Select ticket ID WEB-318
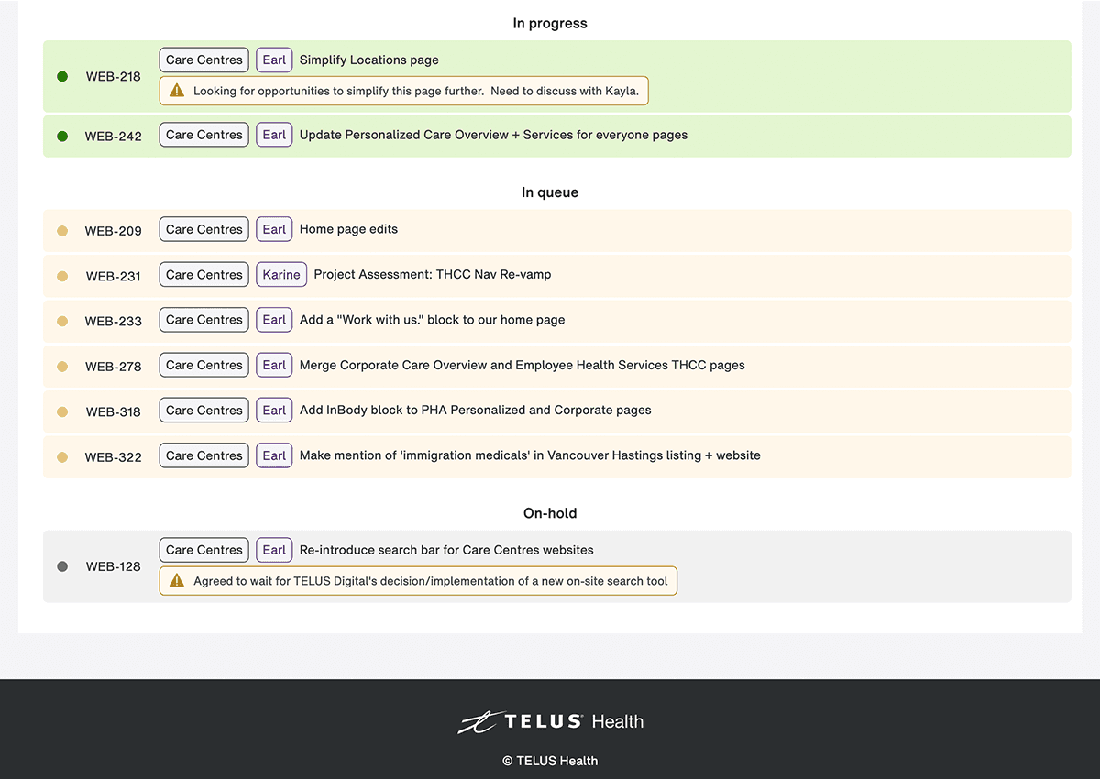The width and height of the screenshot is (1100, 779). tap(114, 411)
